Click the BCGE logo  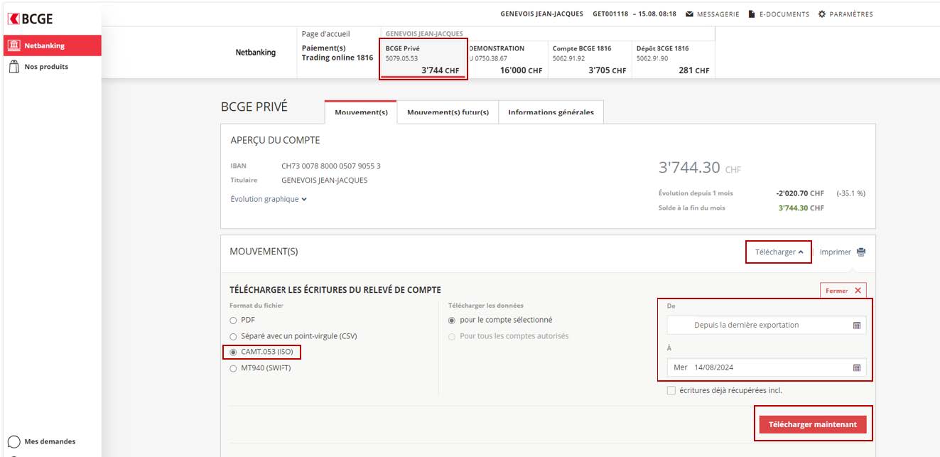point(31,19)
